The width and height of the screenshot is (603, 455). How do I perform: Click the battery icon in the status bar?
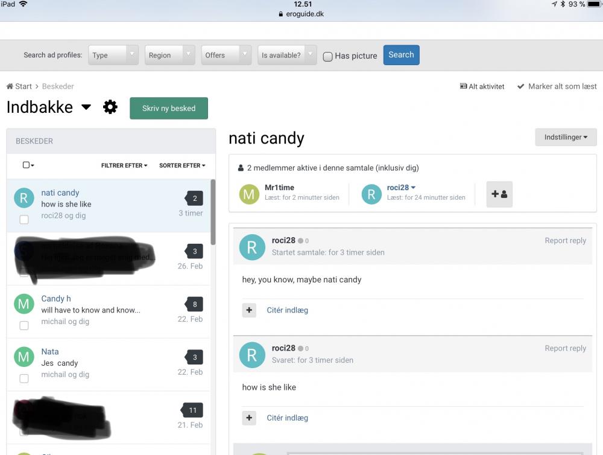click(x=595, y=4)
